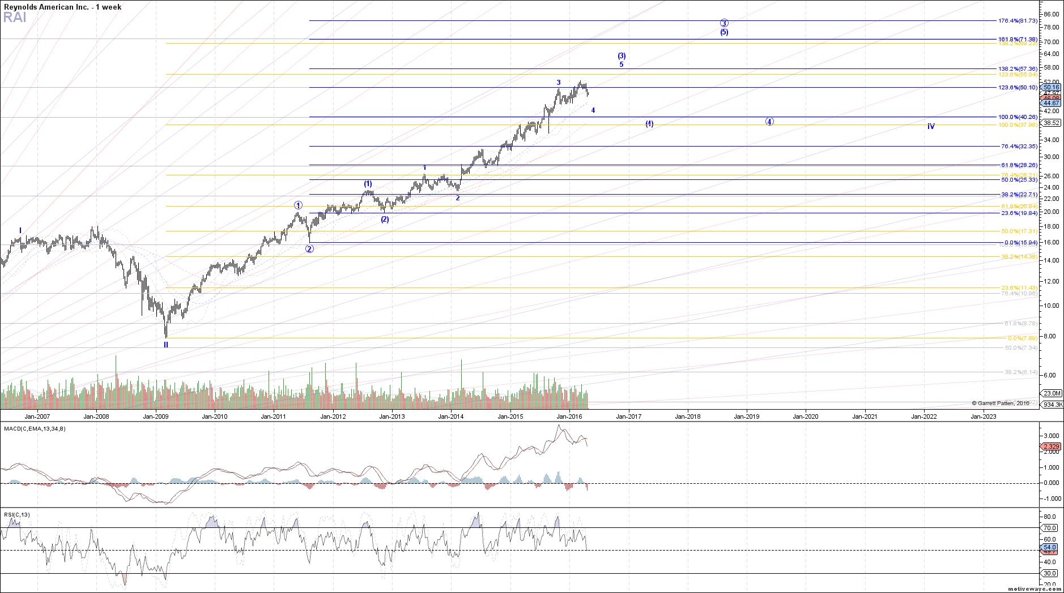Select the 38.52 price tag on the axis
The height and width of the screenshot is (593, 1064).
(x=1051, y=122)
